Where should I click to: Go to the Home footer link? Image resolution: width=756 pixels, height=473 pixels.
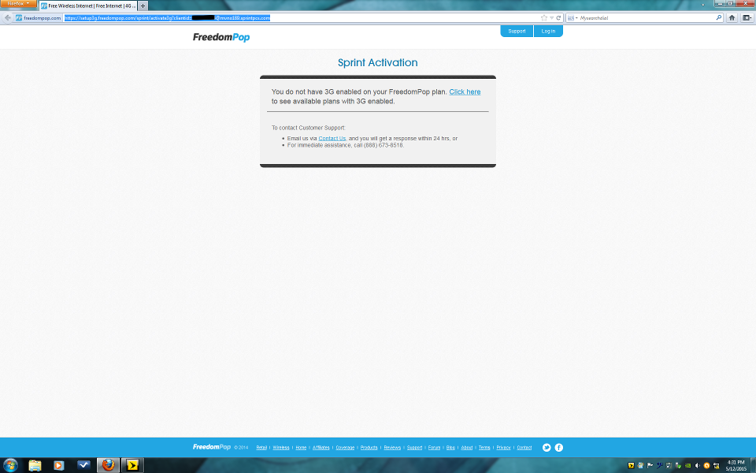pos(301,448)
